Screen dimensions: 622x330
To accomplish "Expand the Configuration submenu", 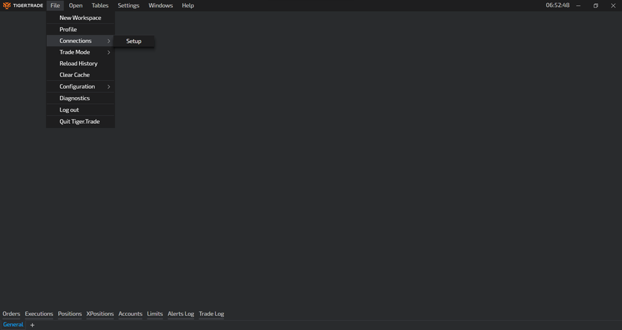I will pos(80,86).
